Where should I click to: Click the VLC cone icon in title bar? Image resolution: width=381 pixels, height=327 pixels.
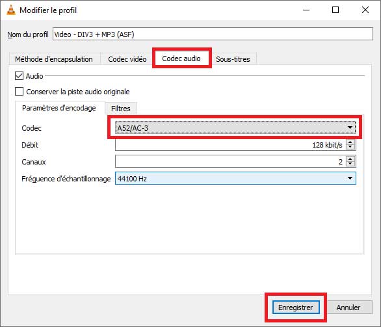11,10
